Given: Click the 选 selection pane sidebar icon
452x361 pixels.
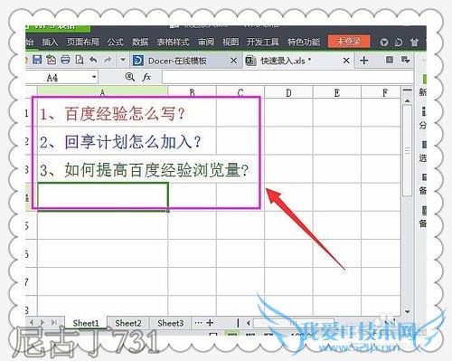Looking at the screenshot, I should tap(423, 151).
